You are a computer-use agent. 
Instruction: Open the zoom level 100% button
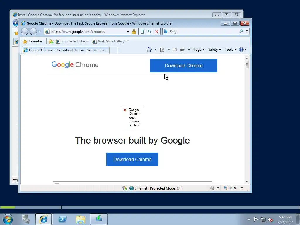pyautogui.click(x=230, y=188)
